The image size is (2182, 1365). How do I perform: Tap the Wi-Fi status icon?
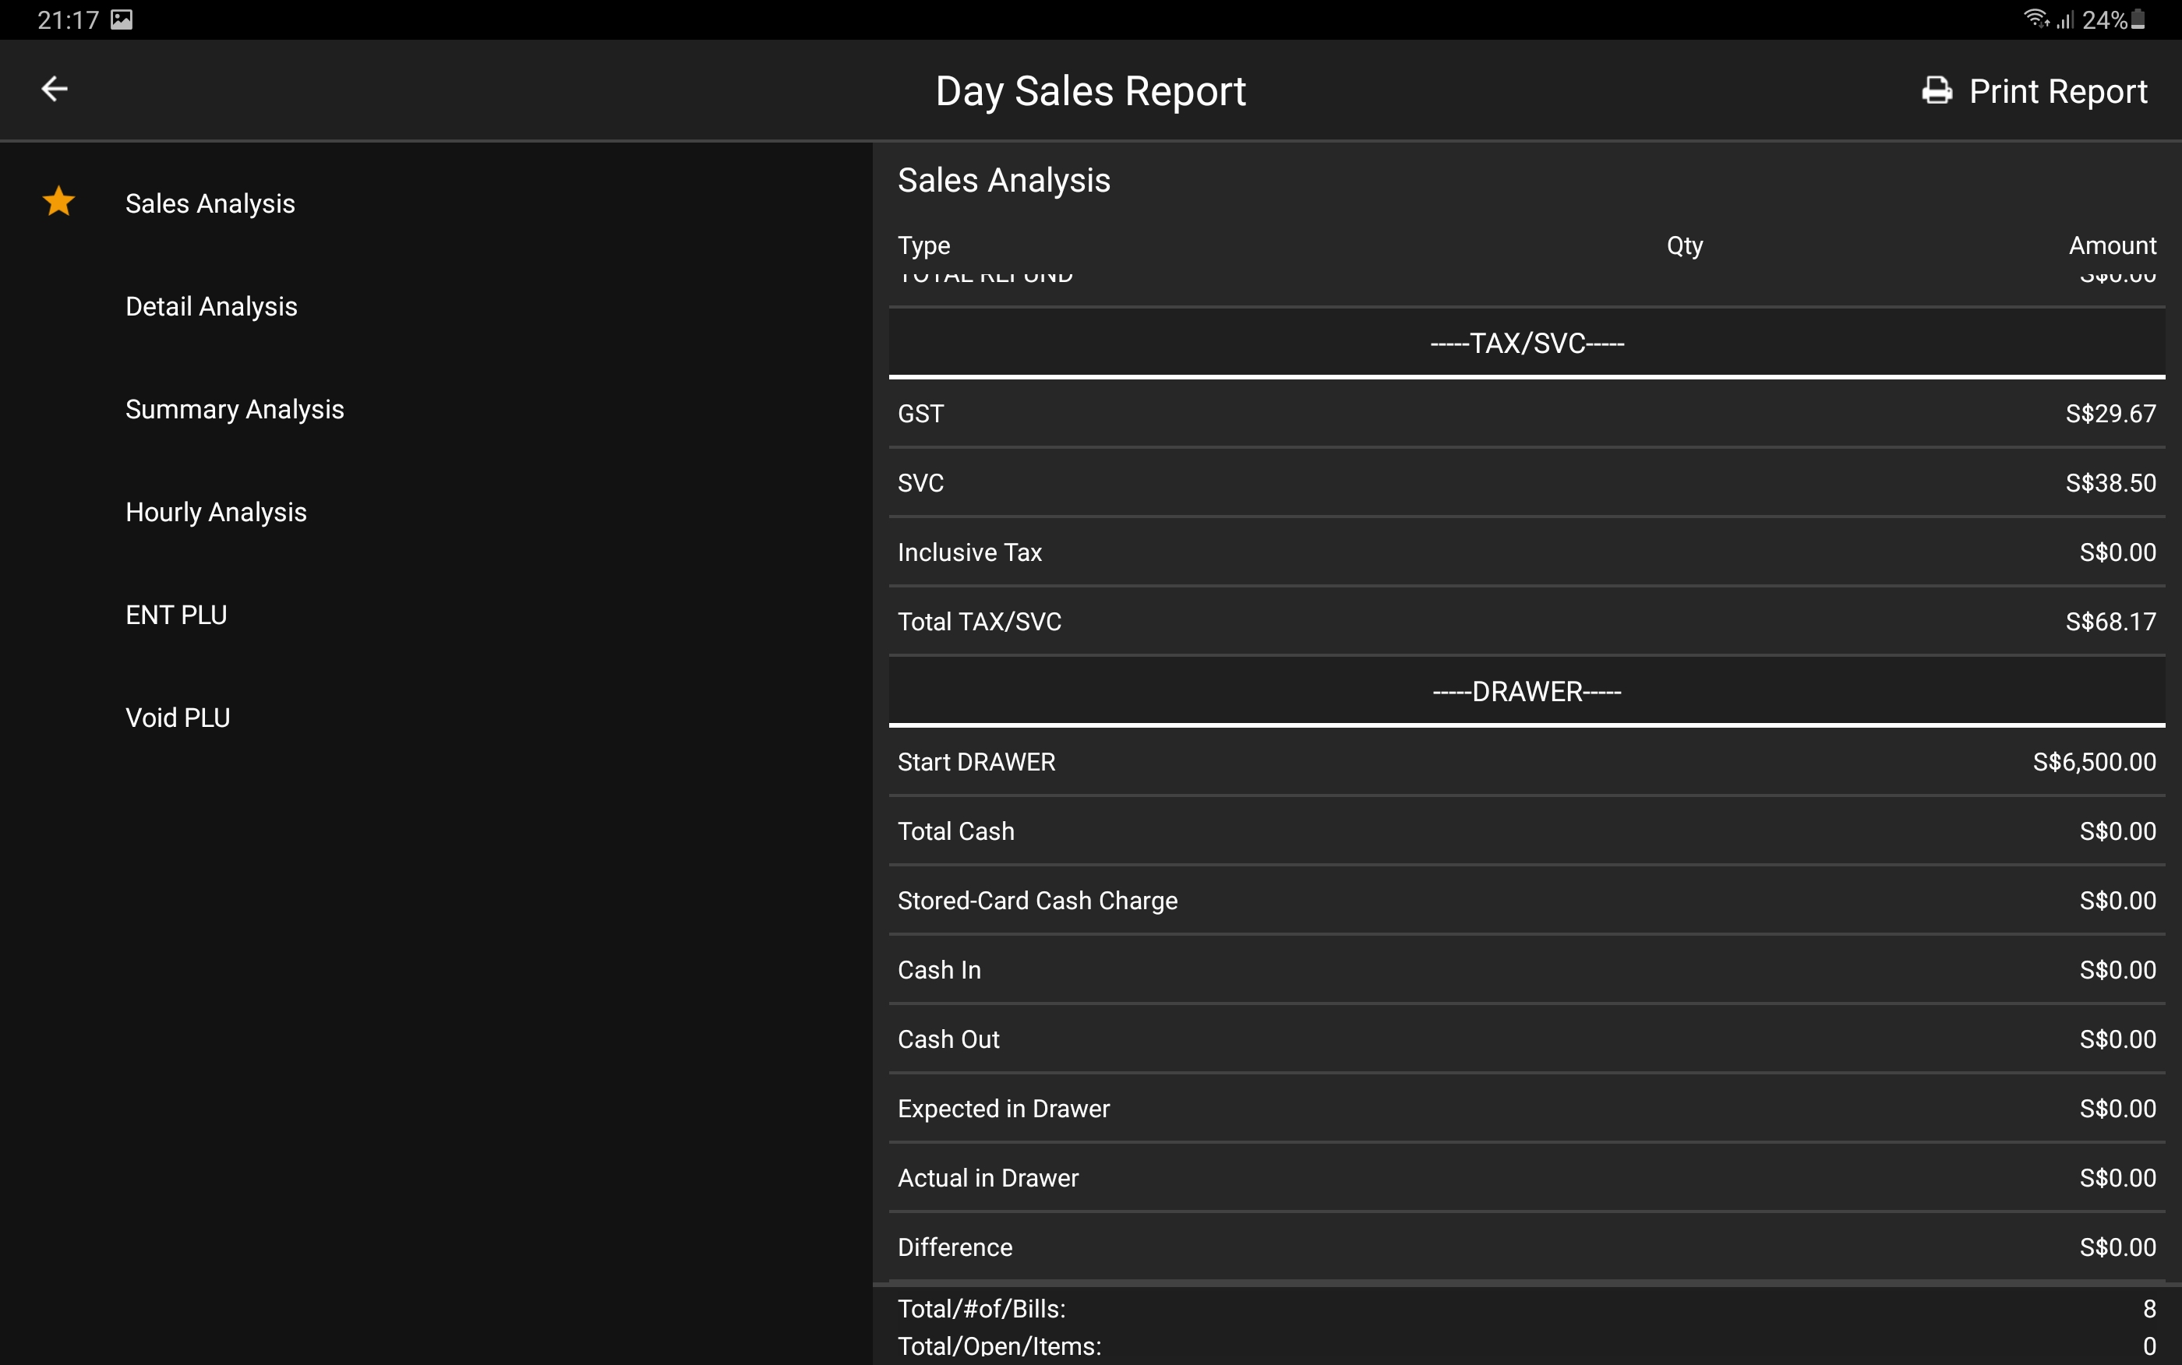[x=2035, y=18]
